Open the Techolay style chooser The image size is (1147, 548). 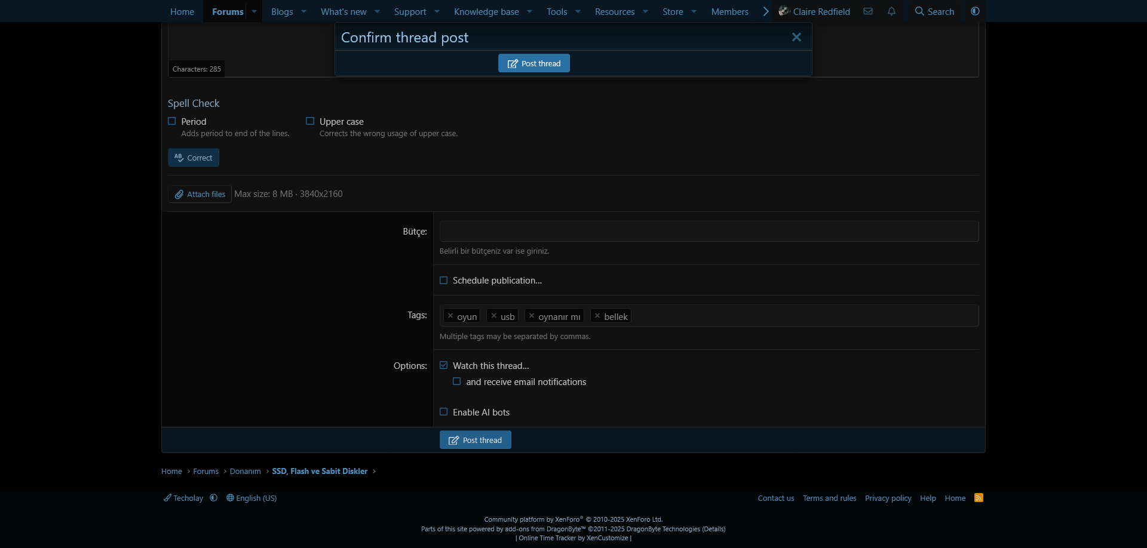tap(183, 498)
